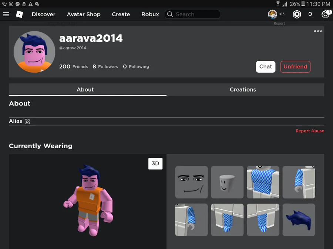Click the Robux count 0
Screen dimensions: 333x249
(x=310, y=14)
